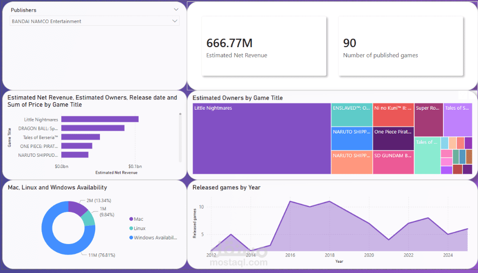Click the Number of published games card
Image resolution: width=478 pixels, height=273 pixels.
(400, 45)
